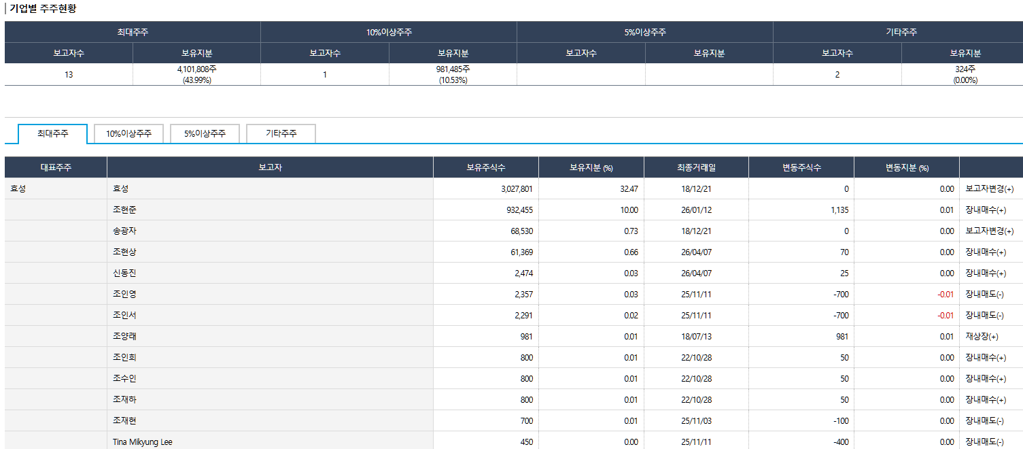This screenshot has width=1023, height=449.
Task: Click the 대표주주 column header
Action: pos(56,167)
